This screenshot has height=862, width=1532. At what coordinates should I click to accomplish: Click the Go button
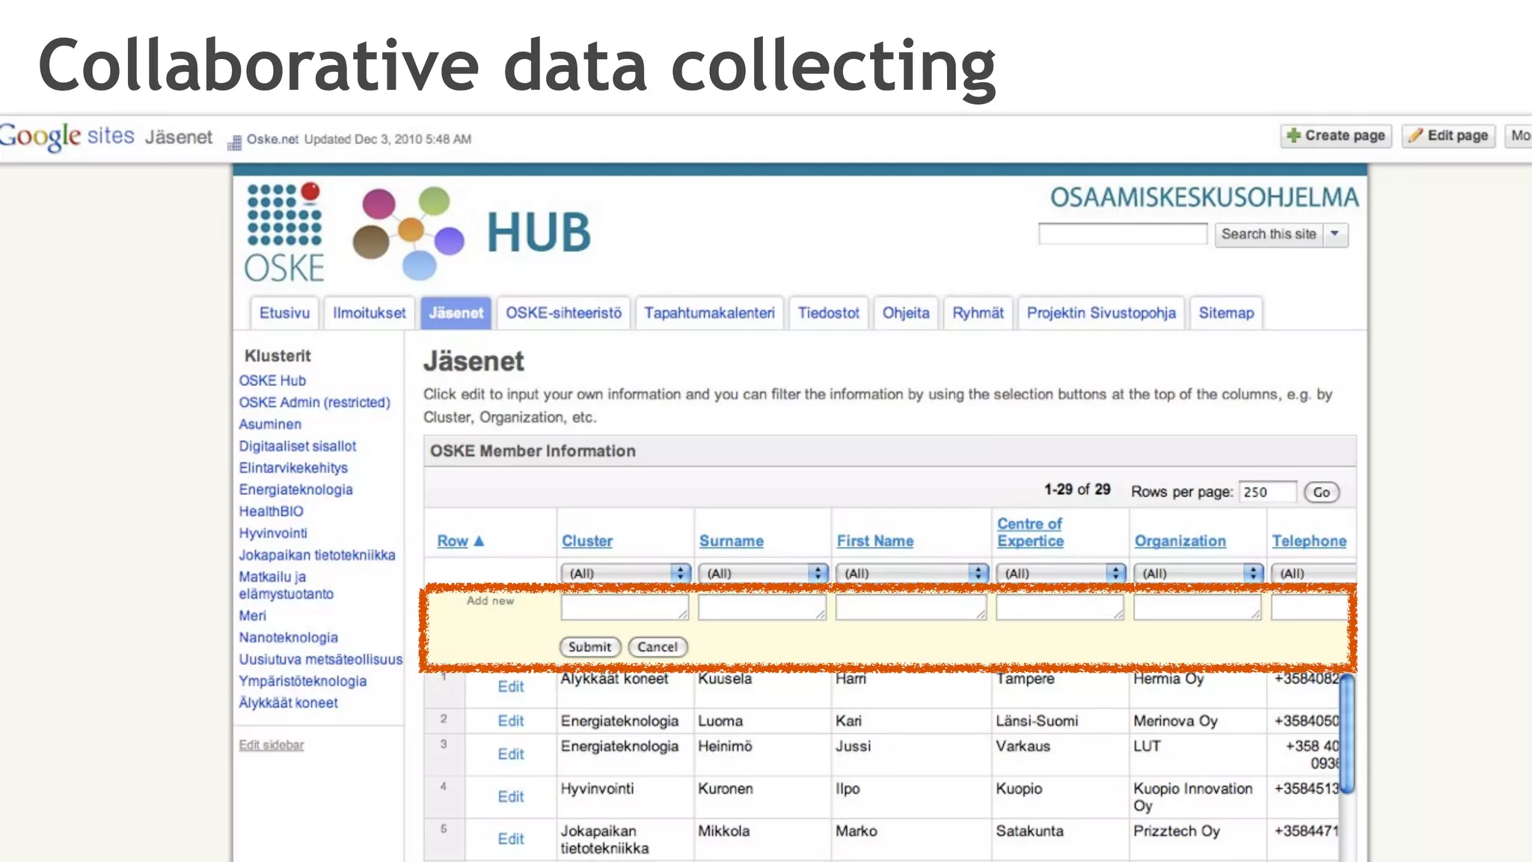tap(1321, 492)
